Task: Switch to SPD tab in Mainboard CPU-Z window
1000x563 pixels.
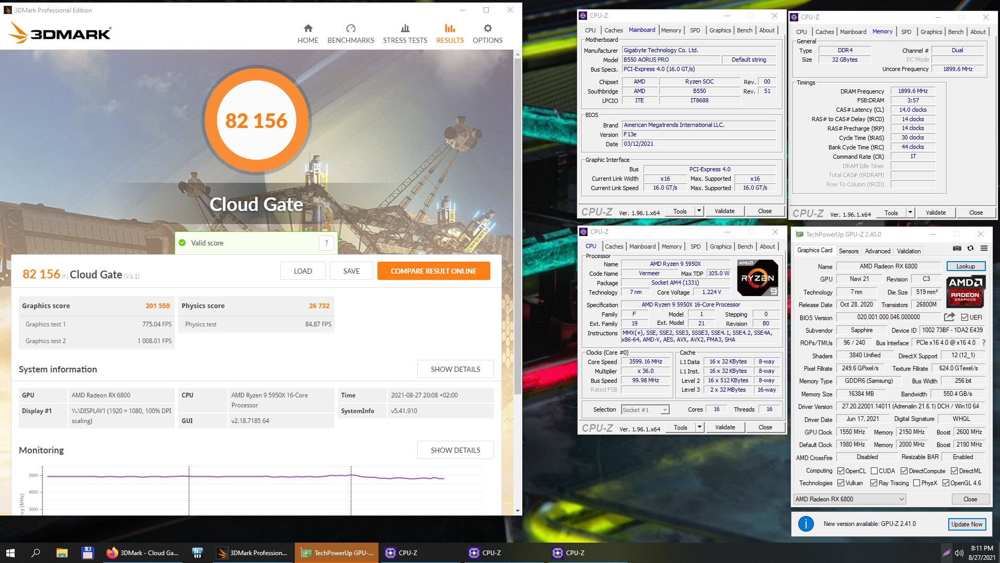Action: tap(695, 30)
